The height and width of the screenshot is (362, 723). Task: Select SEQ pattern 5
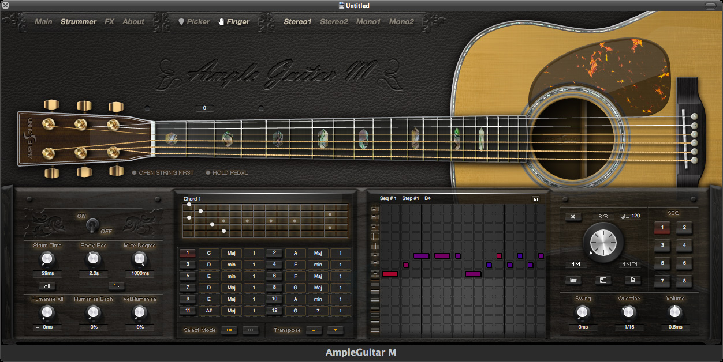point(662,263)
